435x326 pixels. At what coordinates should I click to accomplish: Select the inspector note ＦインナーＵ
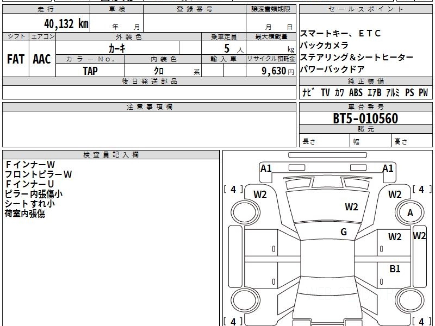[29, 184]
